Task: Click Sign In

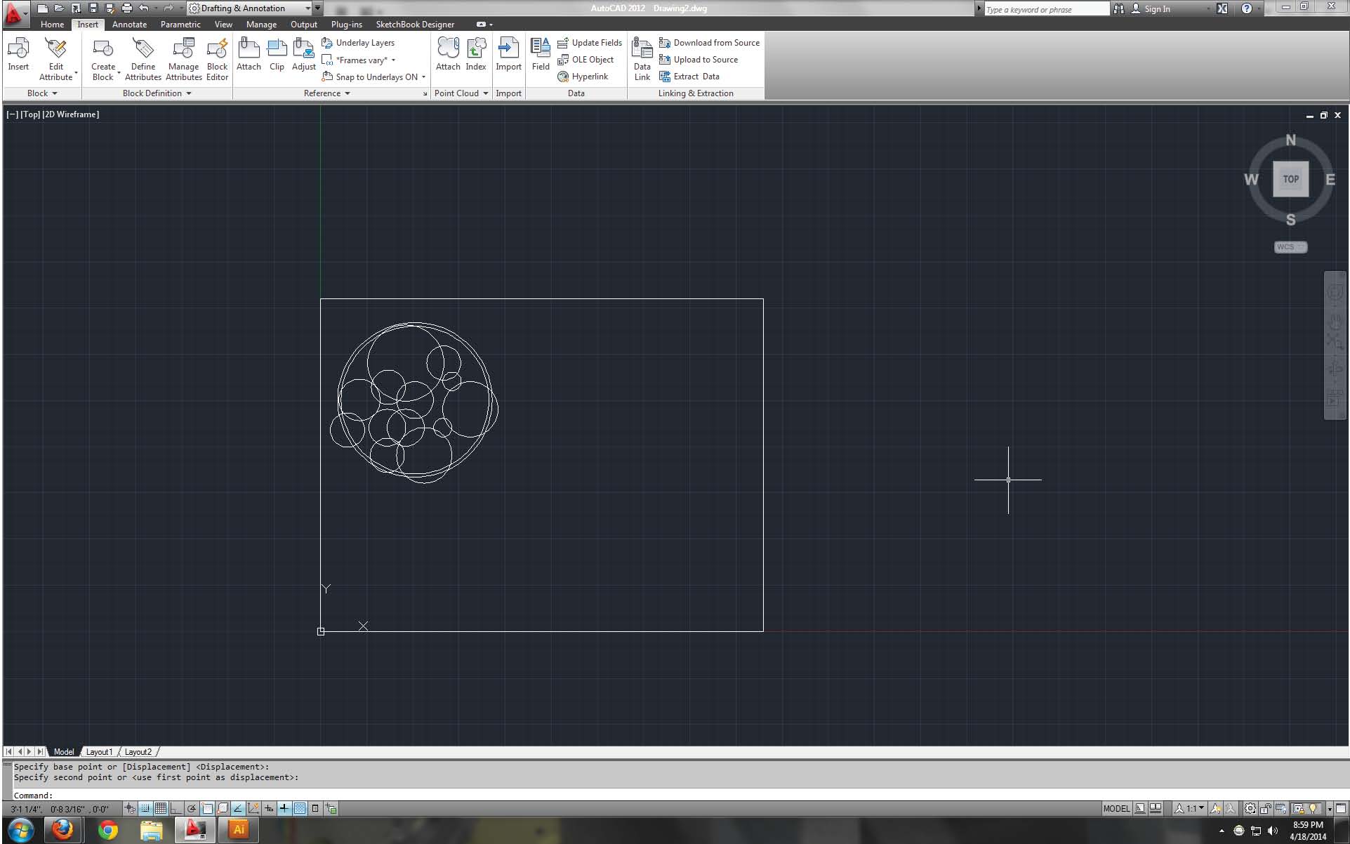Action: (x=1150, y=9)
